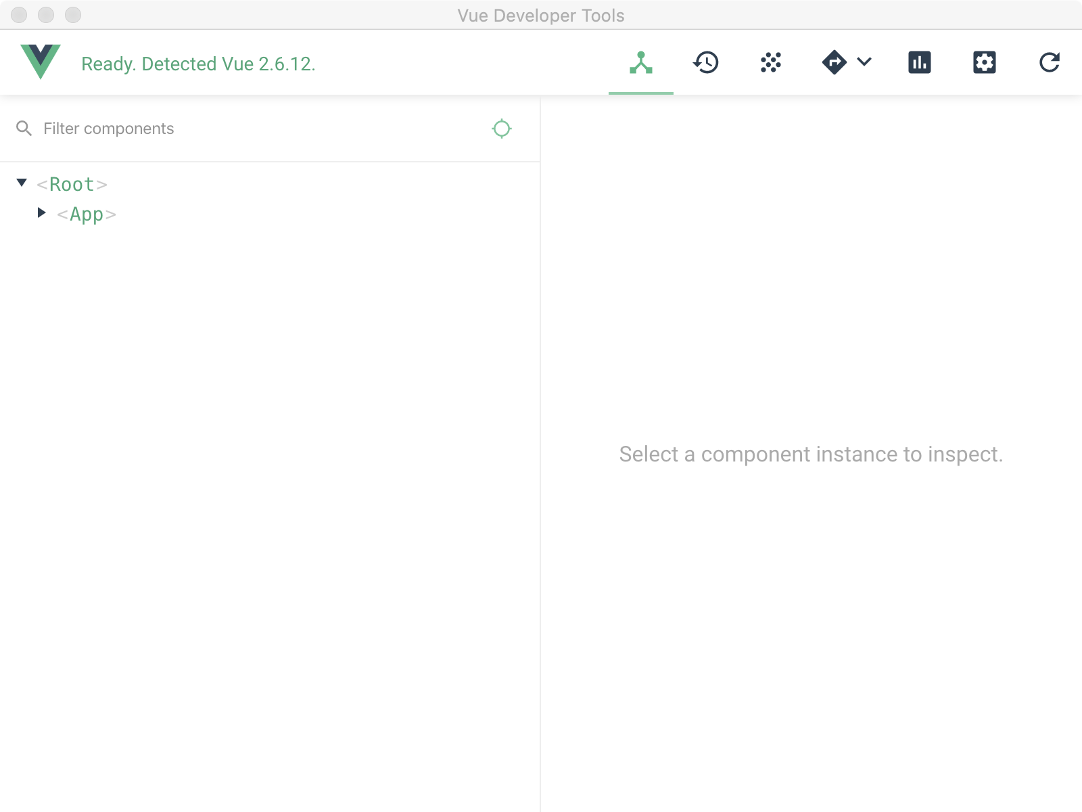Collapse the Root tree node
This screenshot has height=812, width=1082.
[x=22, y=183]
